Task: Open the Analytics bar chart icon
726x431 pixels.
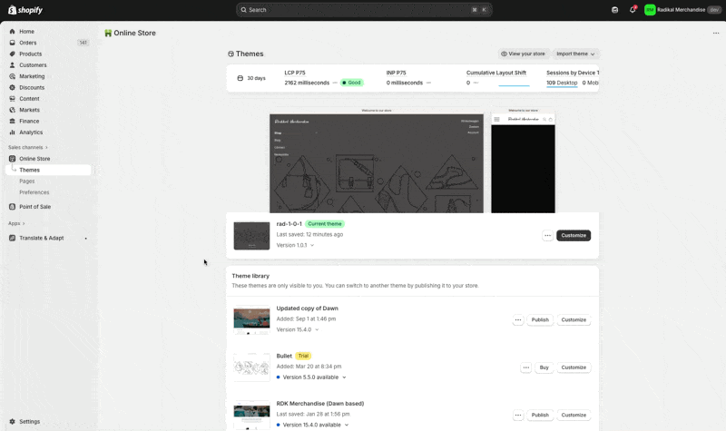Action: 12,132
